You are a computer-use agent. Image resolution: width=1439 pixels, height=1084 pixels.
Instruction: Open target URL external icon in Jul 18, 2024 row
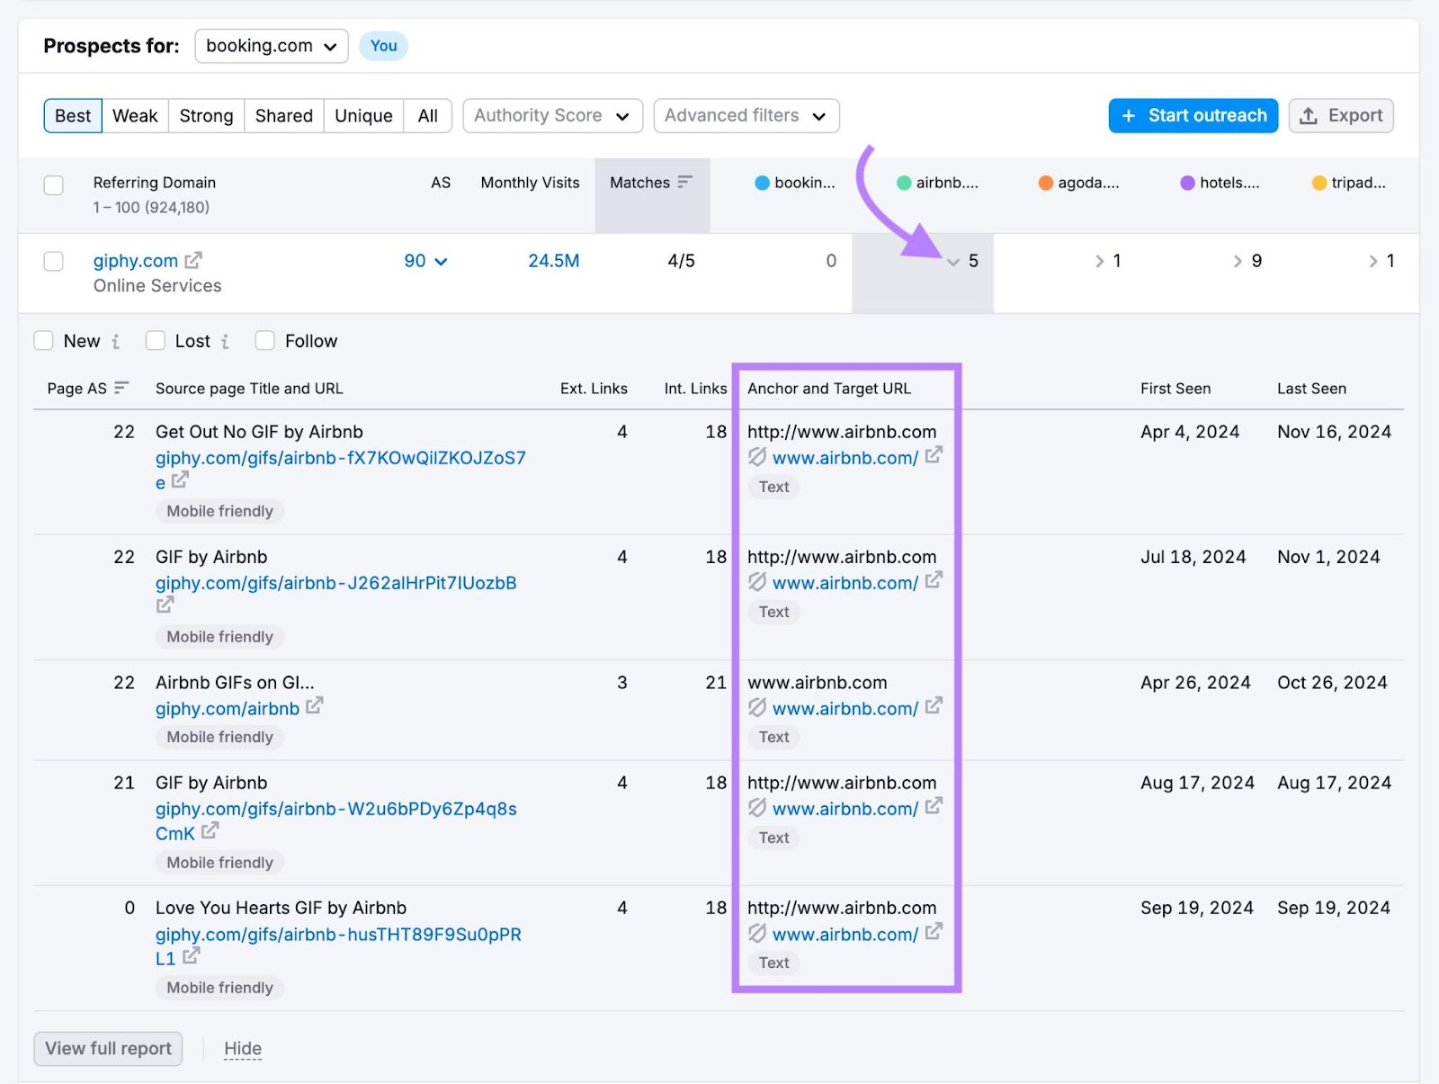point(934,580)
